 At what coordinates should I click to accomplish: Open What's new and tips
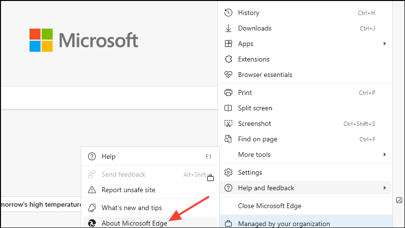coord(132,208)
